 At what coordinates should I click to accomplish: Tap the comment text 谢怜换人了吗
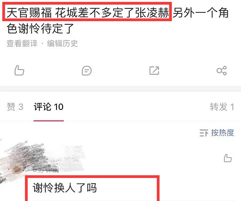[x=65, y=188]
